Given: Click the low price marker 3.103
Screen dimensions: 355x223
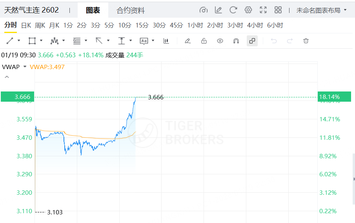Looking at the screenshot, I should coord(55,212).
